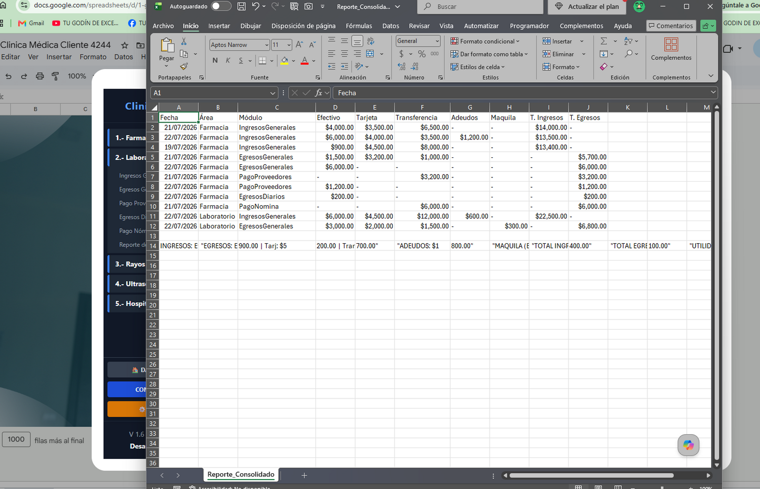Center text horizontally in Alineación
The height and width of the screenshot is (489, 760).
tap(344, 54)
